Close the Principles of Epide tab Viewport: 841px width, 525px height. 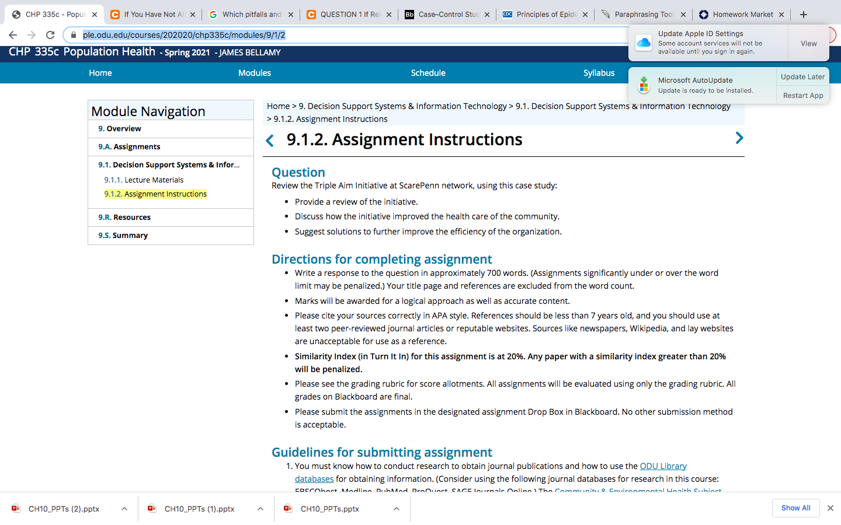point(585,15)
